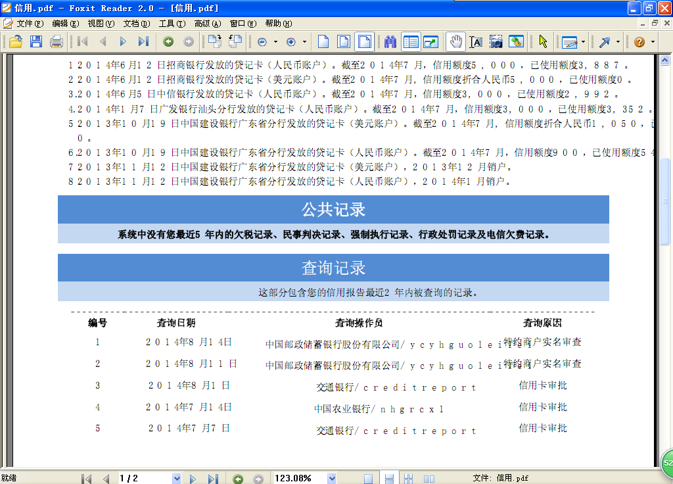Select the Hand tool in the toolbar
Screen dimensions: 673x484
pyautogui.click(x=455, y=41)
